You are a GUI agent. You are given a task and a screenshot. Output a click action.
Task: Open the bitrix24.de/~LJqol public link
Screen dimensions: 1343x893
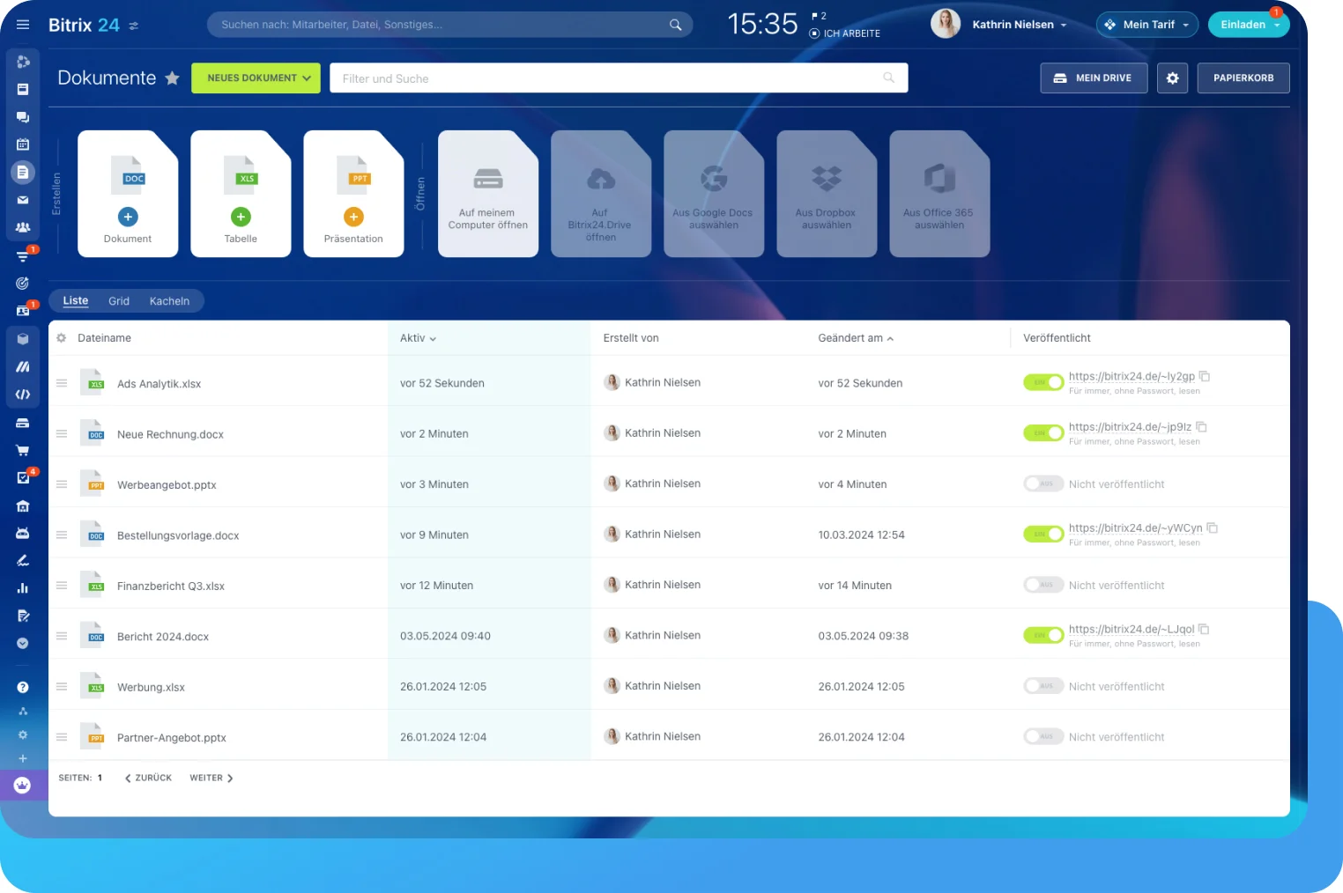click(1131, 629)
